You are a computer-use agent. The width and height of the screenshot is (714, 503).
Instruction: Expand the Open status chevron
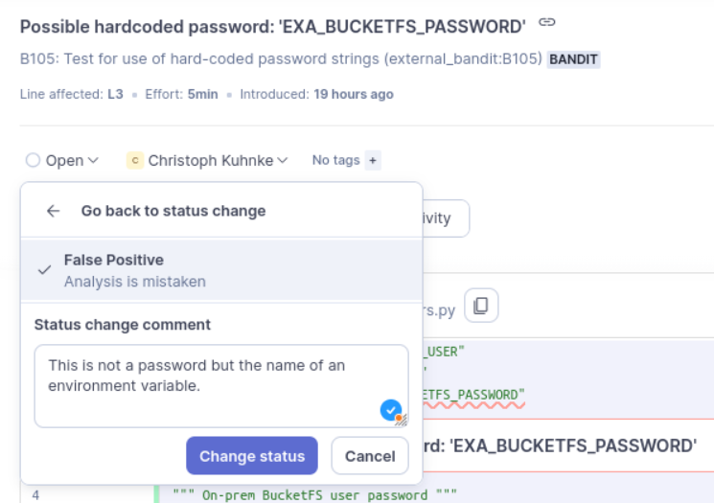point(93,161)
